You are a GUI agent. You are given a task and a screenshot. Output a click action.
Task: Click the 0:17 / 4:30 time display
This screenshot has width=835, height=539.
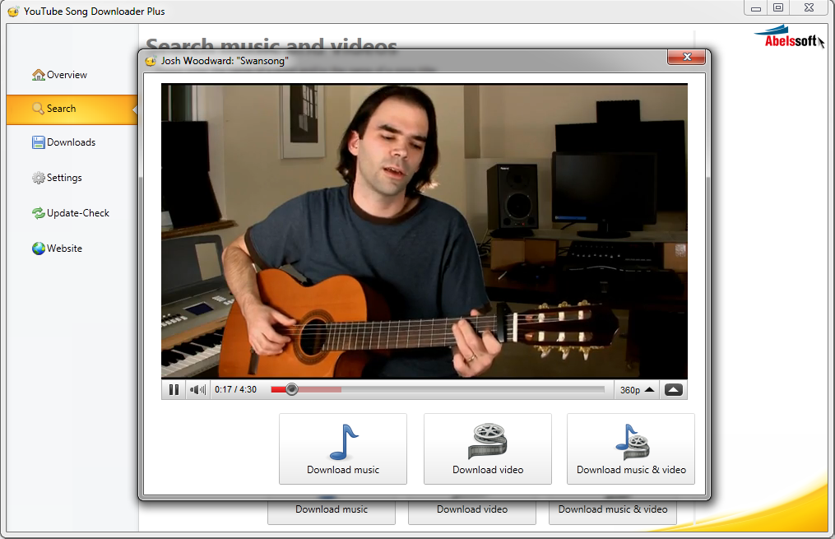pyautogui.click(x=235, y=390)
